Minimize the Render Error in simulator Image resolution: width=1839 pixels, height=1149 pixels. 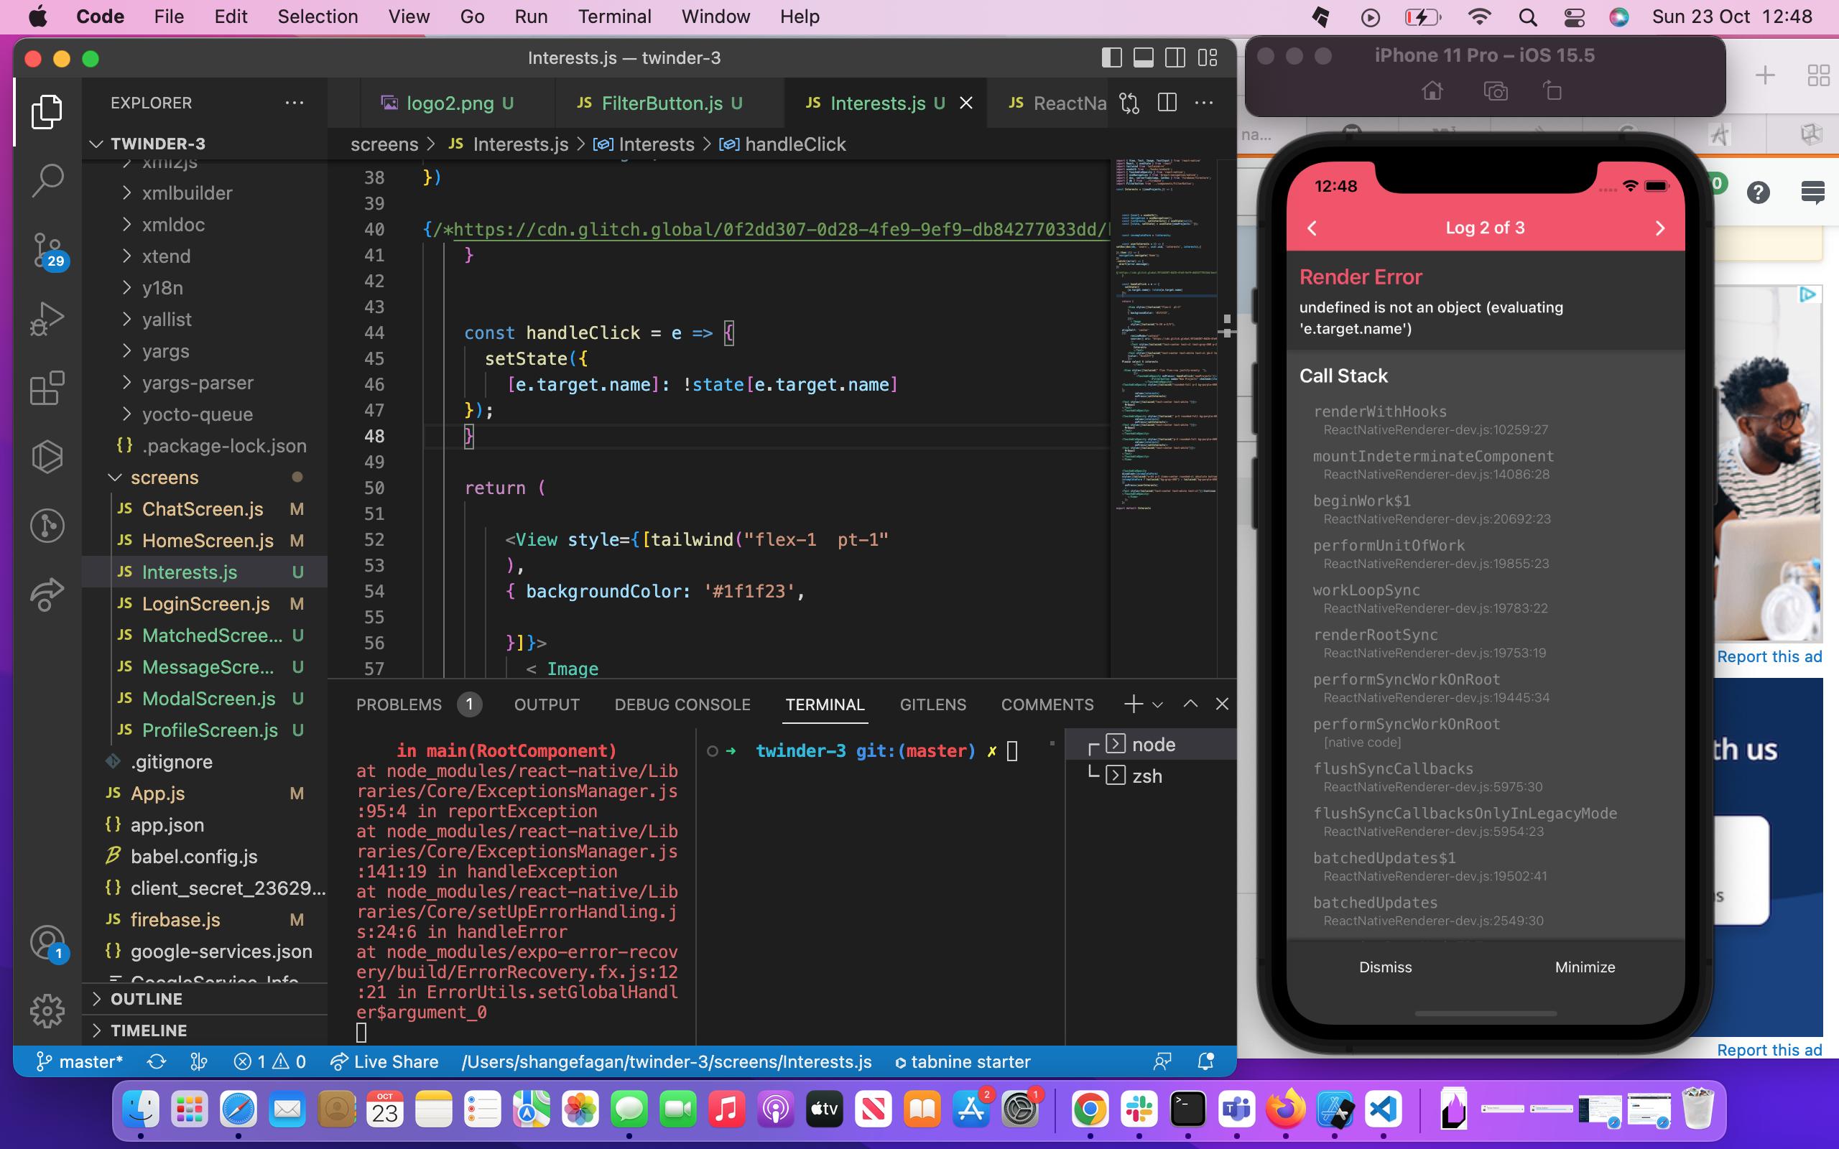(x=1585, y=967)
